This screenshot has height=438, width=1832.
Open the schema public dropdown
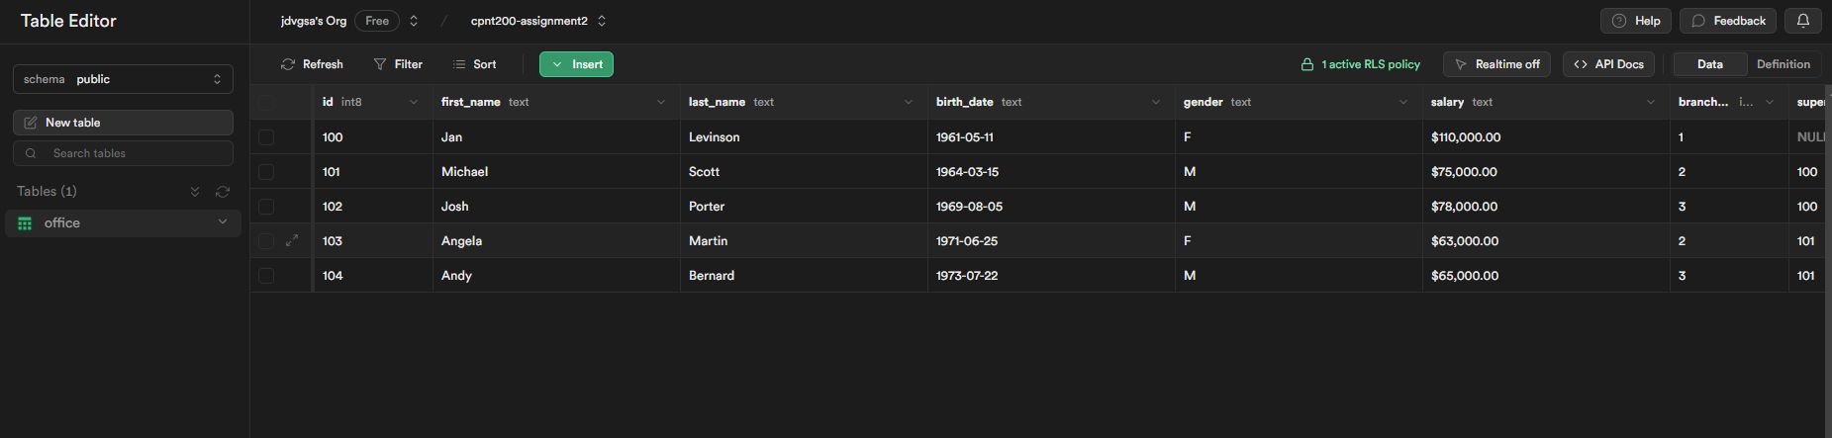123,79
